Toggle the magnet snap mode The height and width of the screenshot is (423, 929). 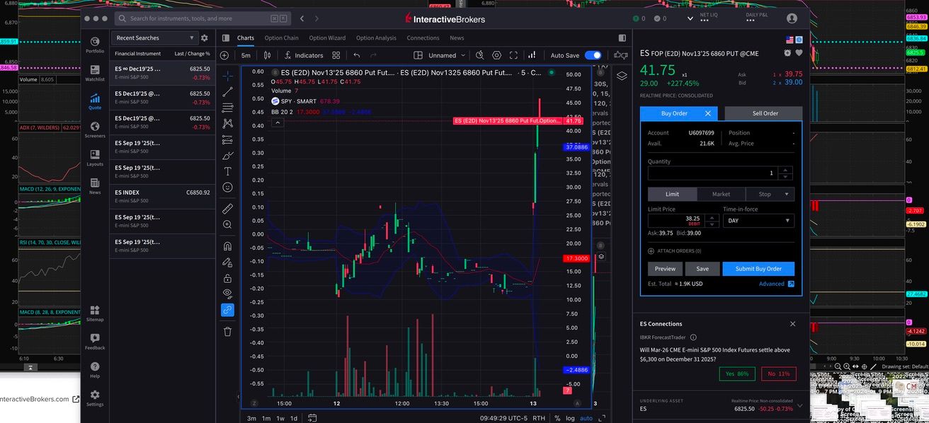(227, 246)
